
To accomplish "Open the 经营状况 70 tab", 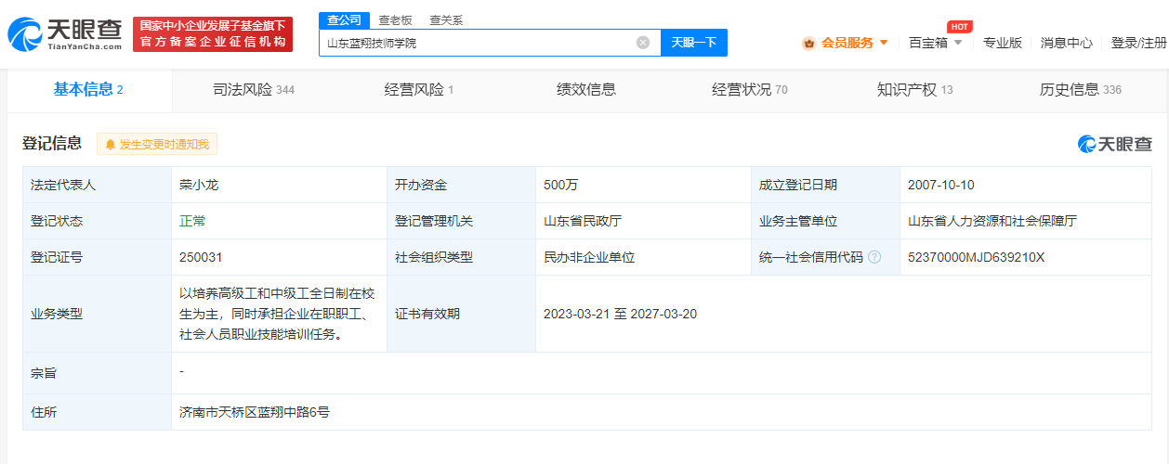I will pyautogui.click(x=750, y=90).
